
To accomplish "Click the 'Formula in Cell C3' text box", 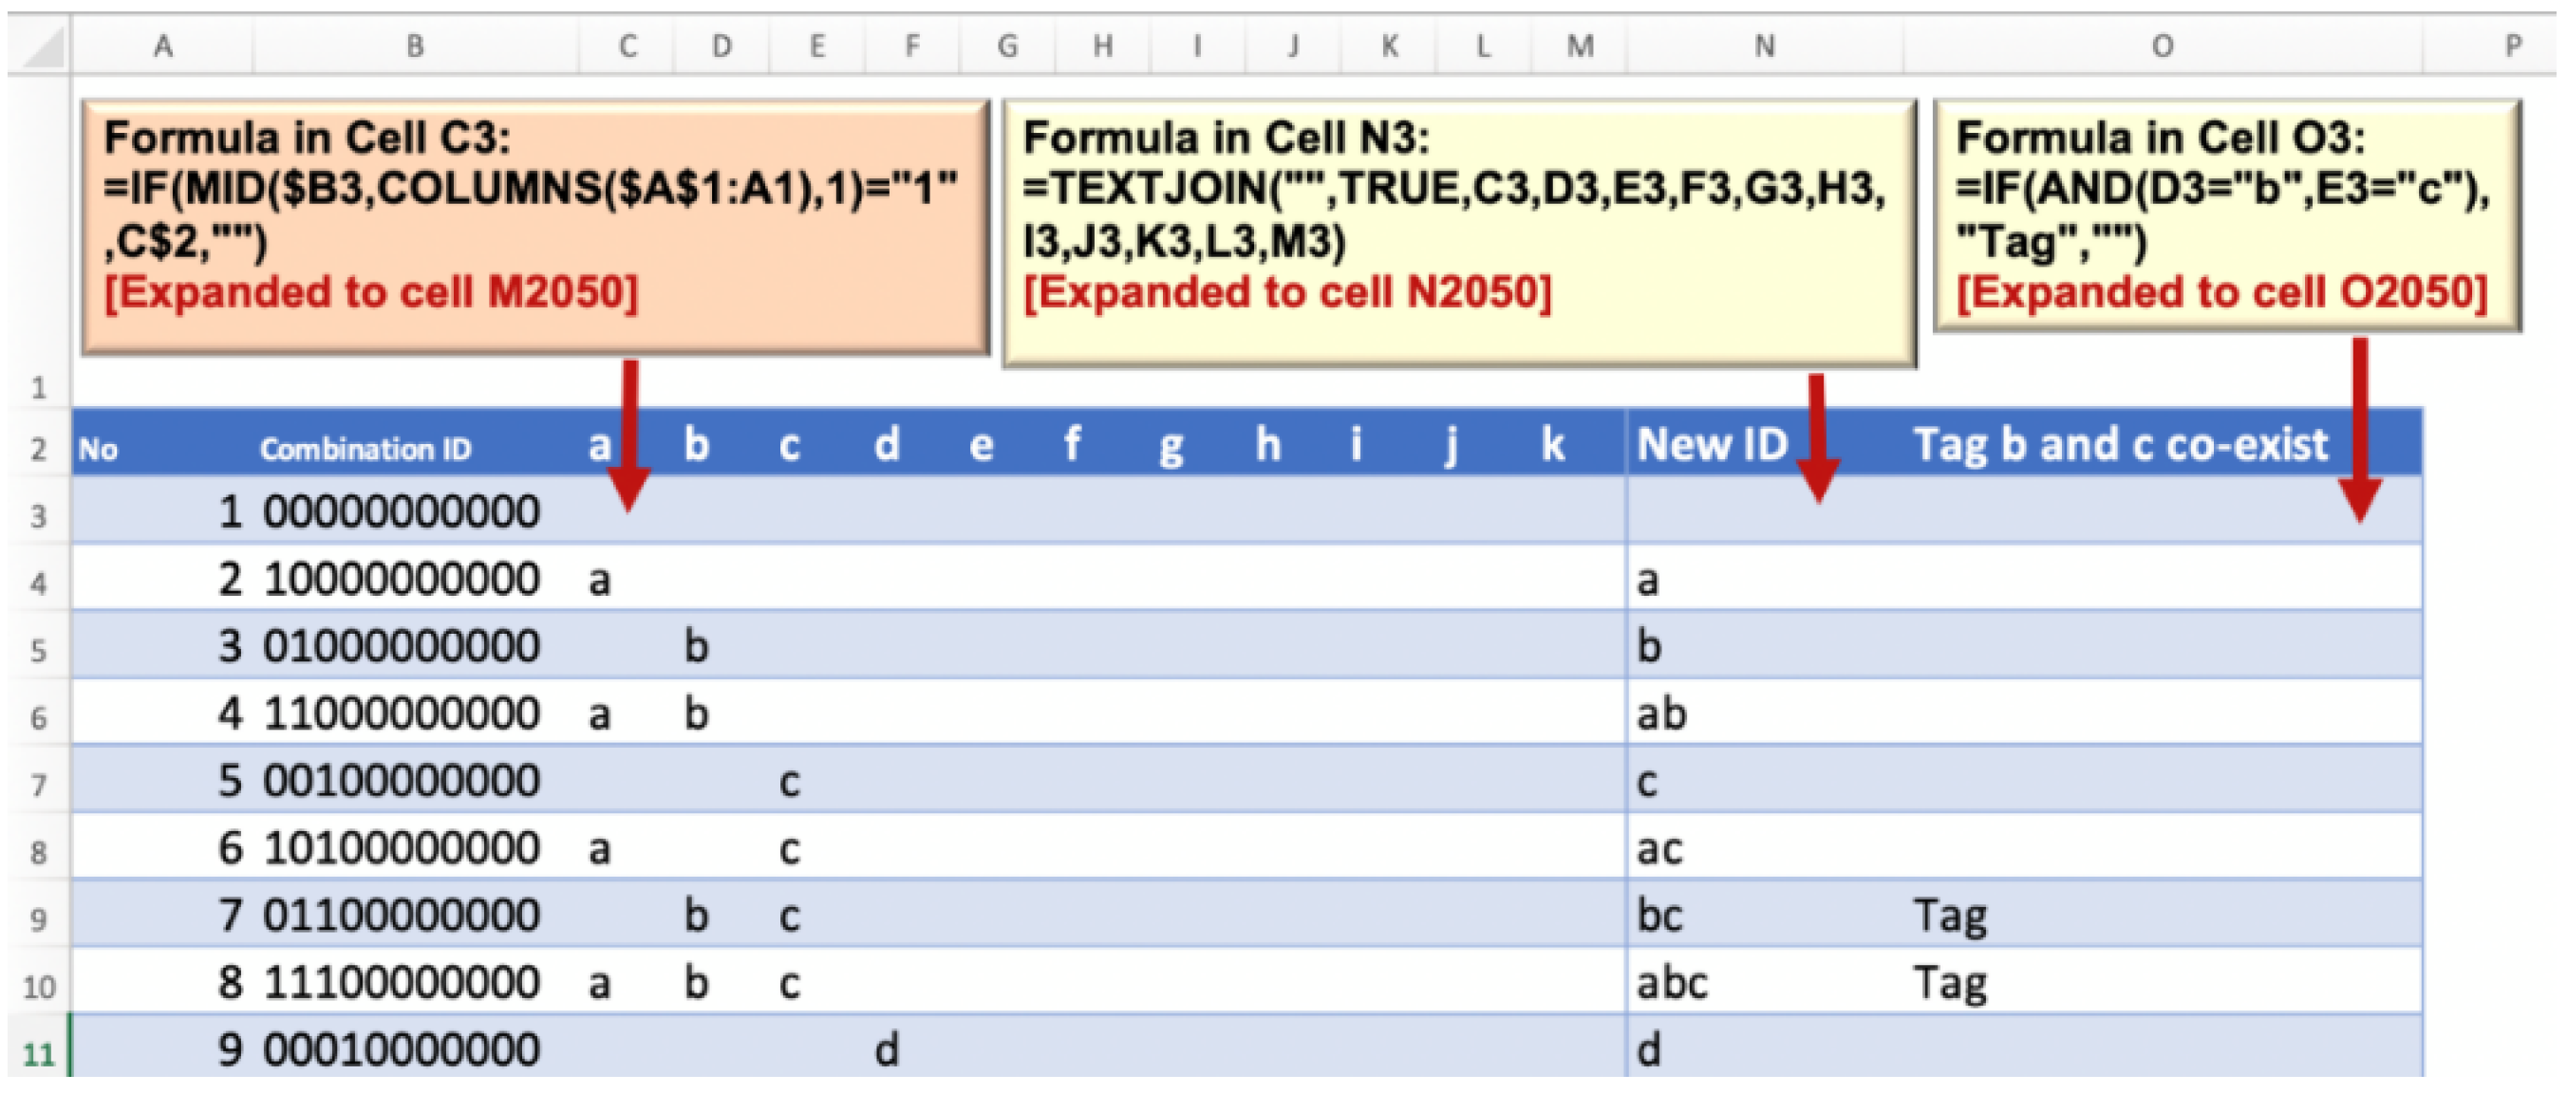I will (x=535, y=225).
